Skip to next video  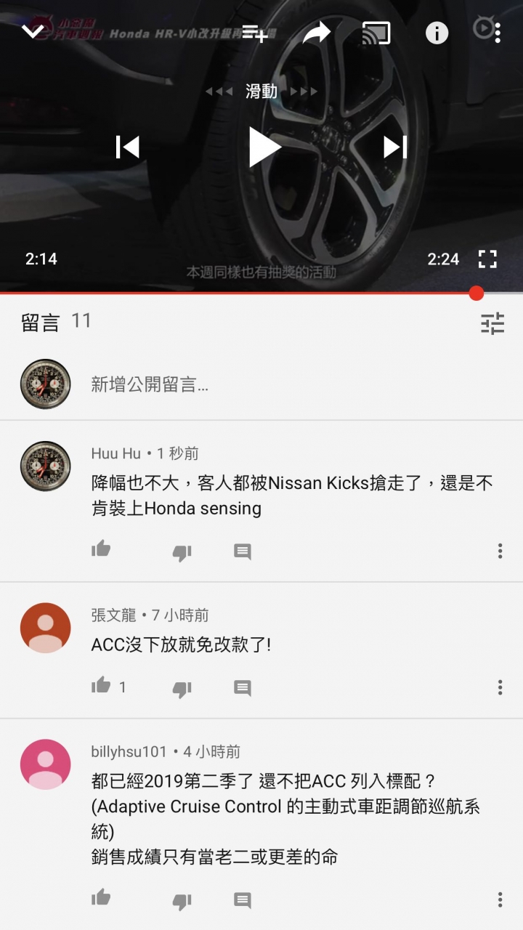[395, 147]
